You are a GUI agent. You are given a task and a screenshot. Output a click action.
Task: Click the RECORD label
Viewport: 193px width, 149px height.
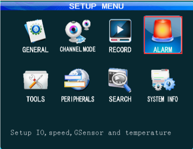[x=120, y=50]
